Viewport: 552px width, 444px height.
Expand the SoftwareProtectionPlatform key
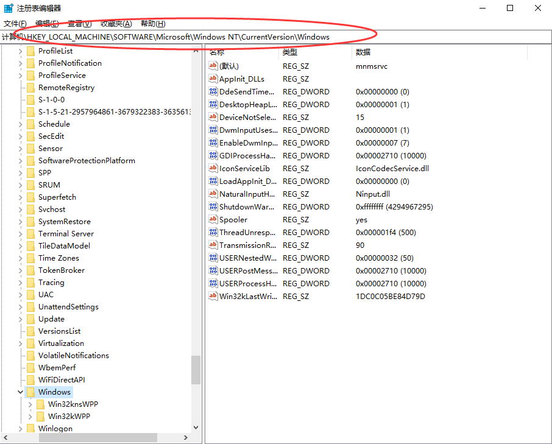pos(21,161)
